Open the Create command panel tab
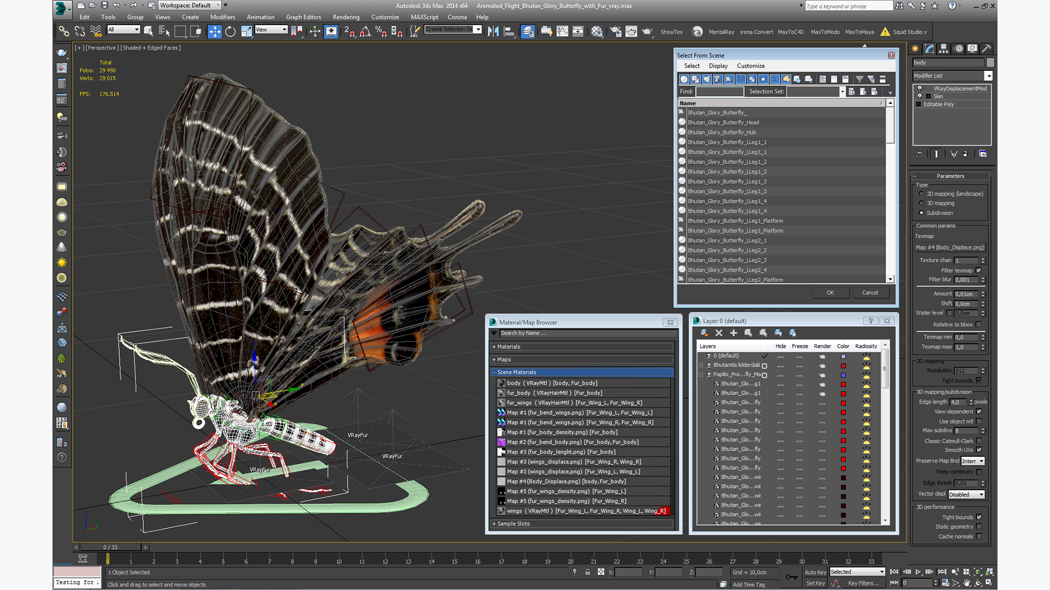This screenshot has width=1050, height=590. pos(915,49)
